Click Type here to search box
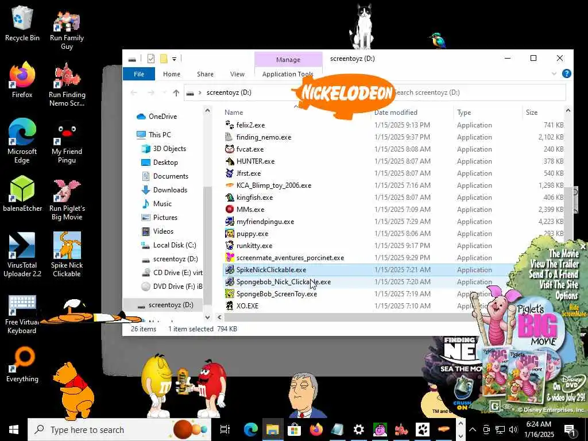The width and height of the screenshot is (588, 441). 119,430
